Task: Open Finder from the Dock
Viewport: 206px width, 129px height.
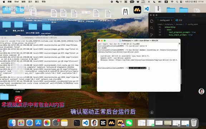Action: click(x=12, y=123)
